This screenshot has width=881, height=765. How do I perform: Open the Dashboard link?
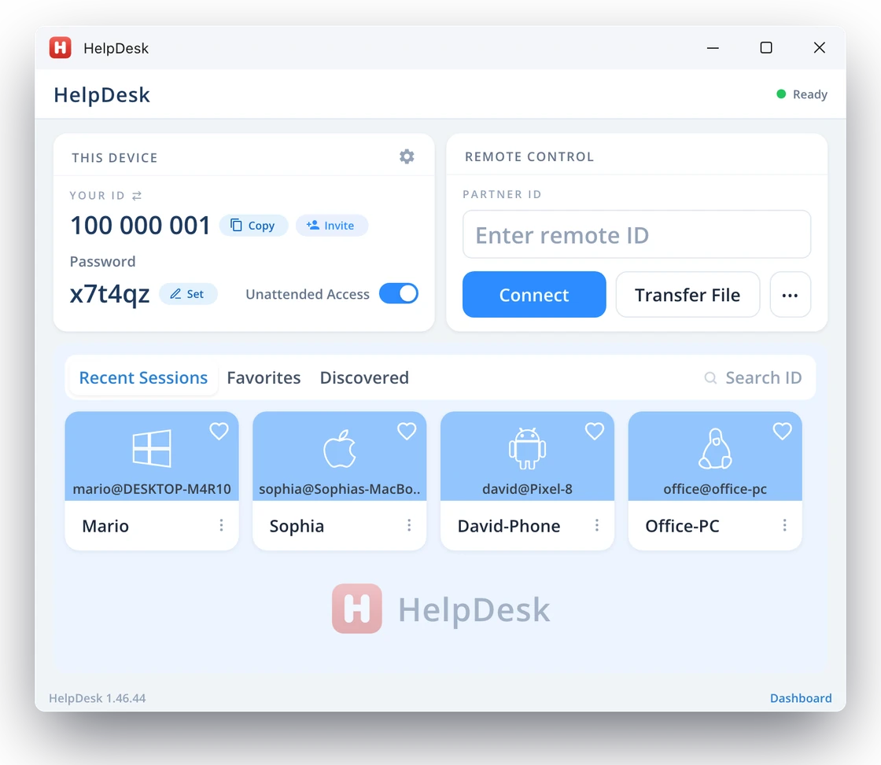tap(801, 698)
